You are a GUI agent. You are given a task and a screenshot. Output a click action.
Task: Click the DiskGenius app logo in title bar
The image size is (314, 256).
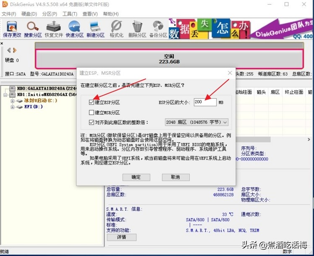[5, 4]
